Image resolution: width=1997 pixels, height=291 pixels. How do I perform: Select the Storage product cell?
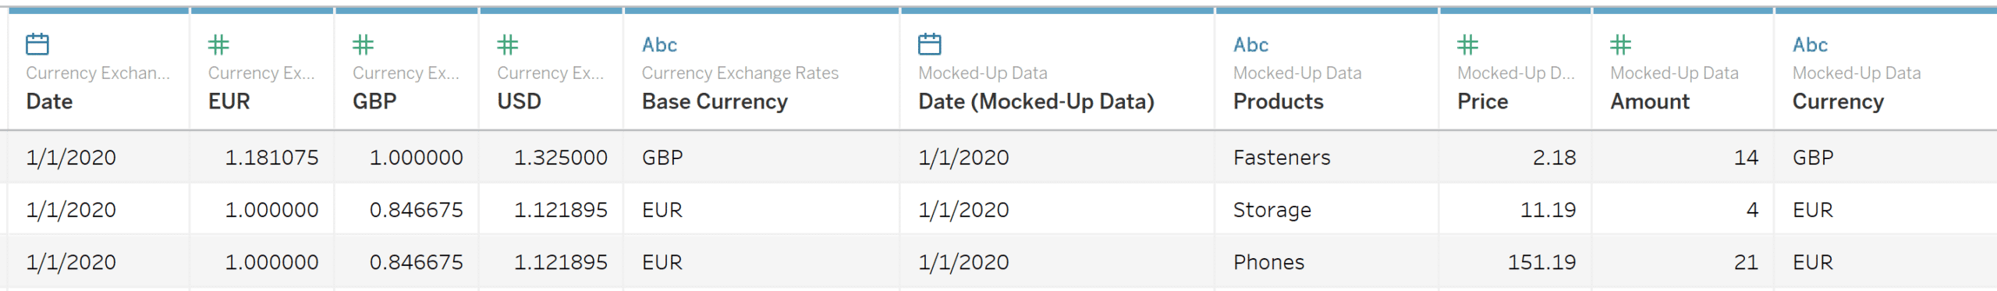1272,210
